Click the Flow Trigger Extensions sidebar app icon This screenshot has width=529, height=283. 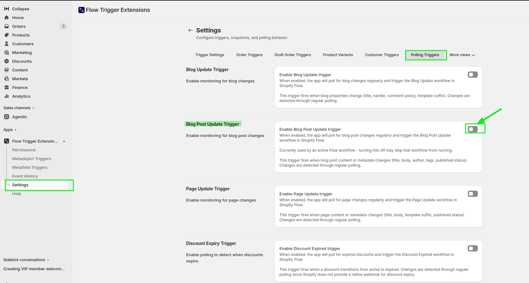click(x=7, y=141)
